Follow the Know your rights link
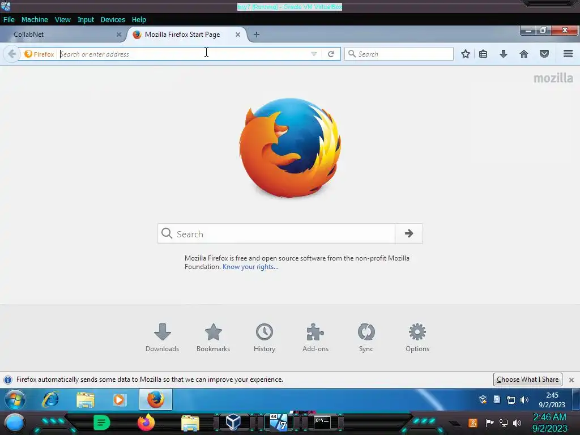The image size is (580, 435). [x=250, y=267]
